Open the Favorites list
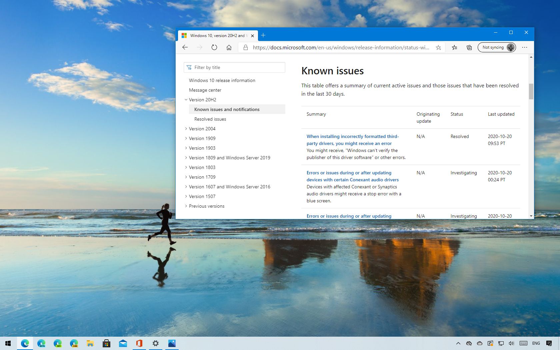The image size is (560, 350). click(x=454, y=47)
